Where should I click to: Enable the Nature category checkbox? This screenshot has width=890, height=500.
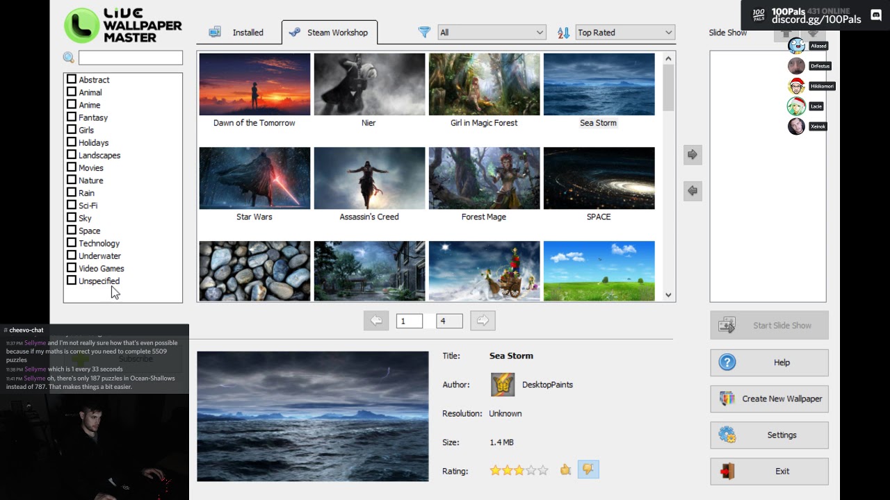pos(72,180)
